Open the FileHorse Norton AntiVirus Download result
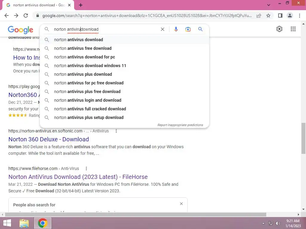This screenshot has width=306, height=229. click(78, 177)
